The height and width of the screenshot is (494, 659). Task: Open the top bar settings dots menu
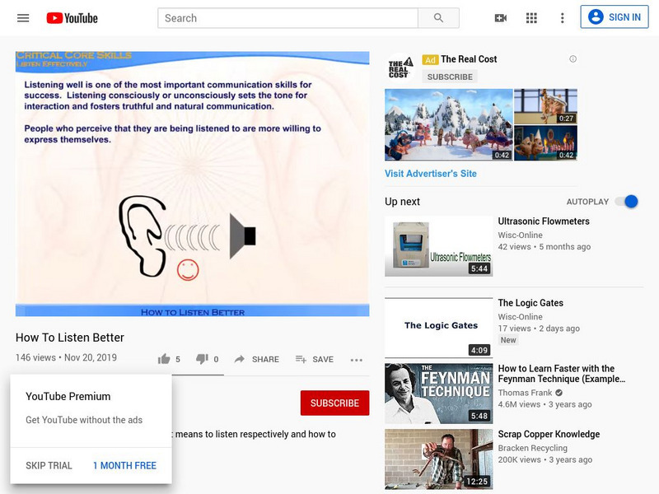(563, 18)
